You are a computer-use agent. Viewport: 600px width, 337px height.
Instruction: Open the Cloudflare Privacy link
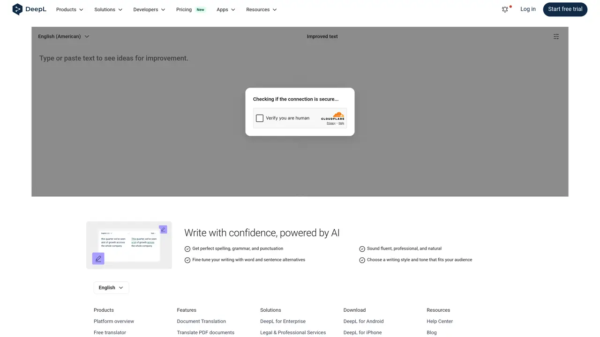[x=331, y=123]
